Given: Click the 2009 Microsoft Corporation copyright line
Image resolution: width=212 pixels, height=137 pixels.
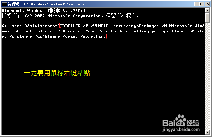Looking at the screenshot, I should pyautogui.click(x=70, y=16).
